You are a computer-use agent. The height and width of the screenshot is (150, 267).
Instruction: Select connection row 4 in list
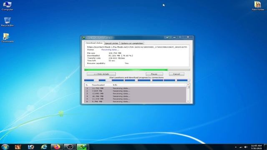(135, 96)
